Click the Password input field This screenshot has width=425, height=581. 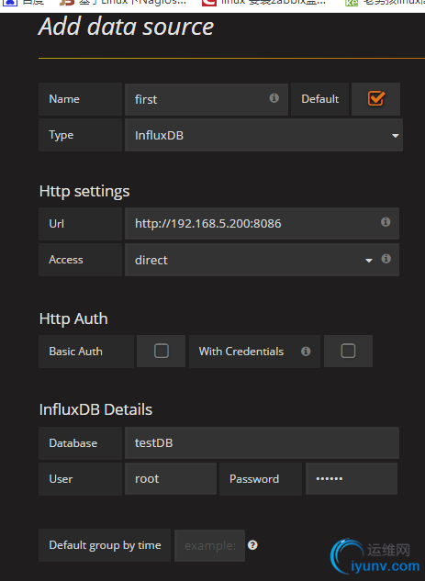tap(352, 478)
